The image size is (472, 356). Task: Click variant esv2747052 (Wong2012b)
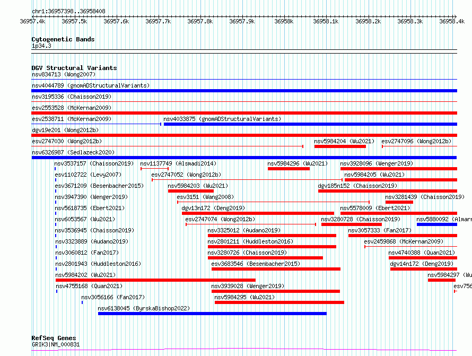click(186, 175)
